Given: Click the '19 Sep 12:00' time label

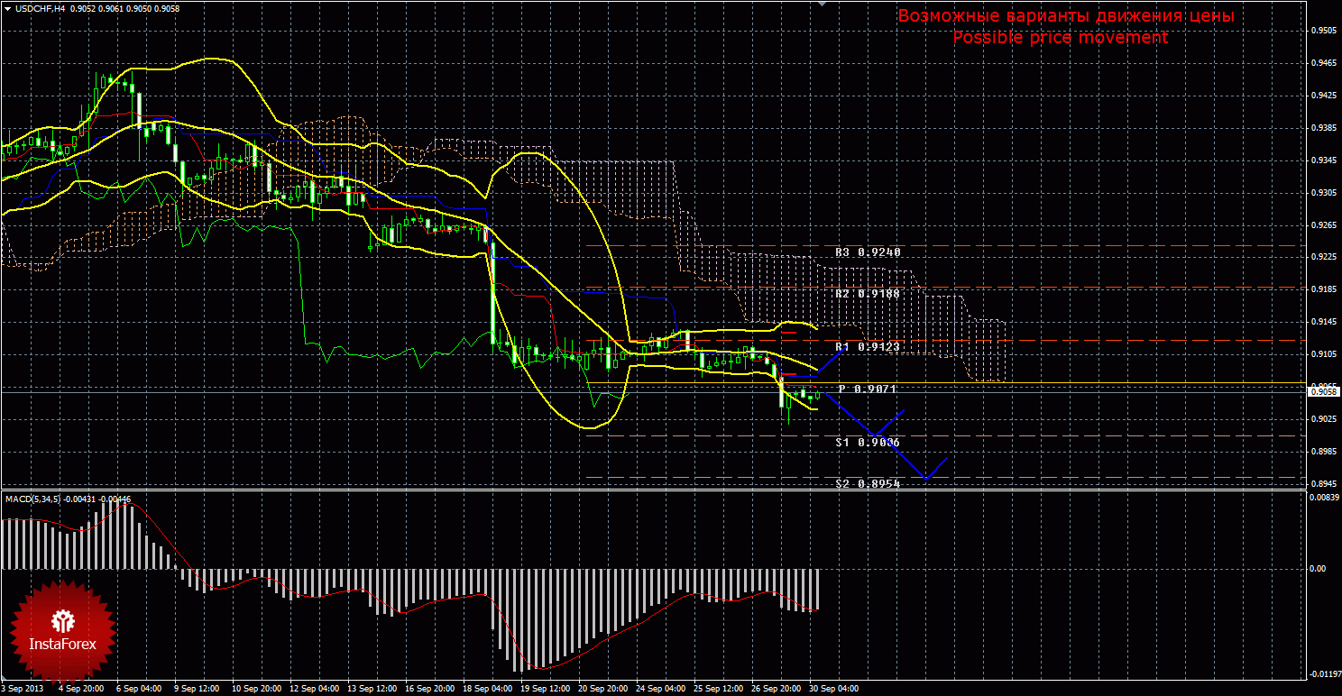Looking at the screenshot, I should pyautogui.click(x=545, y=689).
